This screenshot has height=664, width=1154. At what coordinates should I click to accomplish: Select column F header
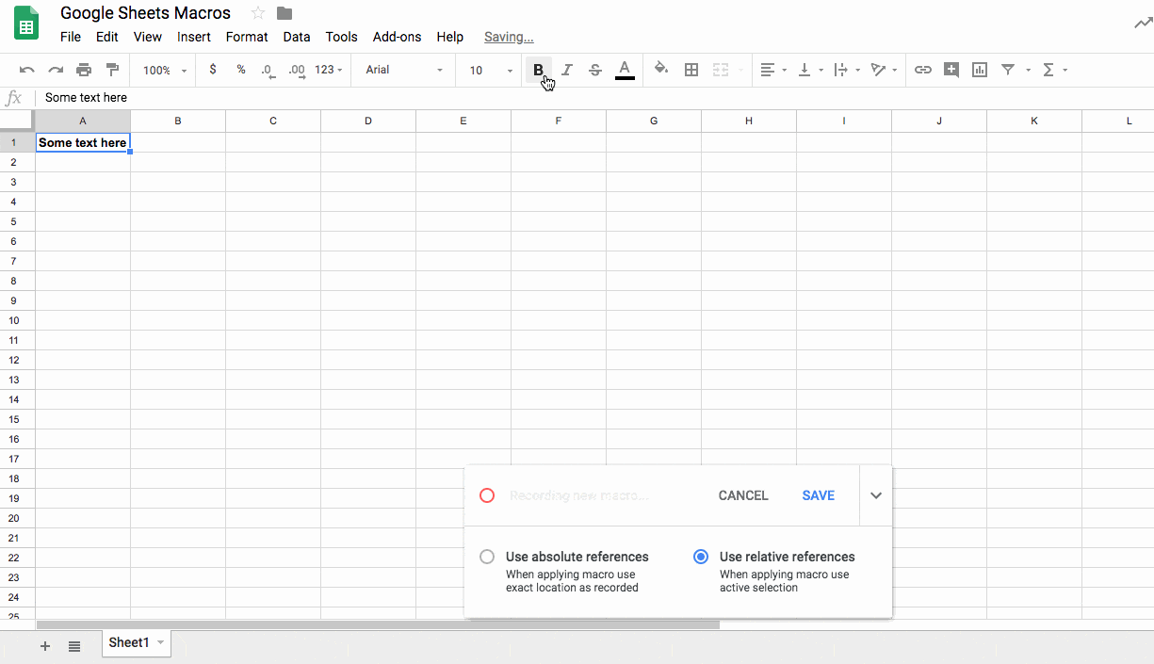point(559,121)
